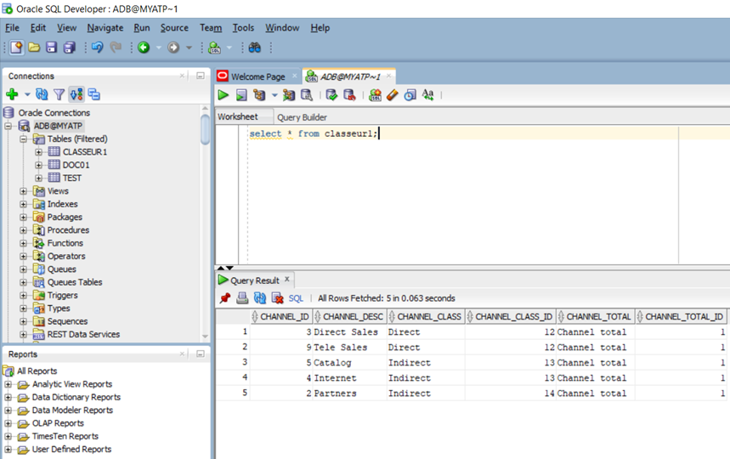Expand the CLASSEUR1 table node
Viewport: 730px width, 459px height.
coord(38,152)
